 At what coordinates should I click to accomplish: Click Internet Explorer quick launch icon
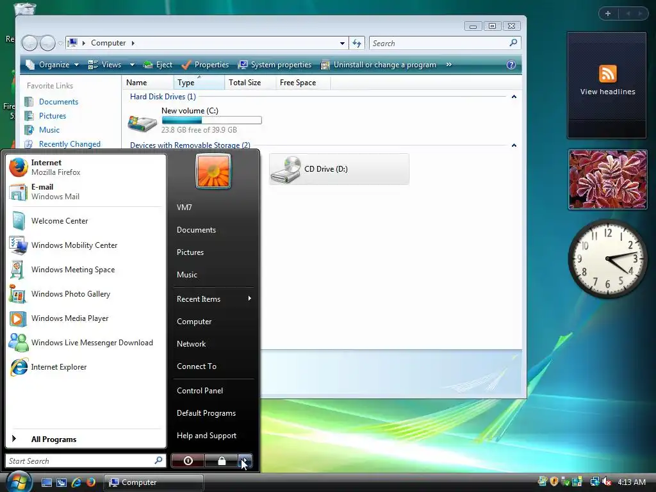76,482
